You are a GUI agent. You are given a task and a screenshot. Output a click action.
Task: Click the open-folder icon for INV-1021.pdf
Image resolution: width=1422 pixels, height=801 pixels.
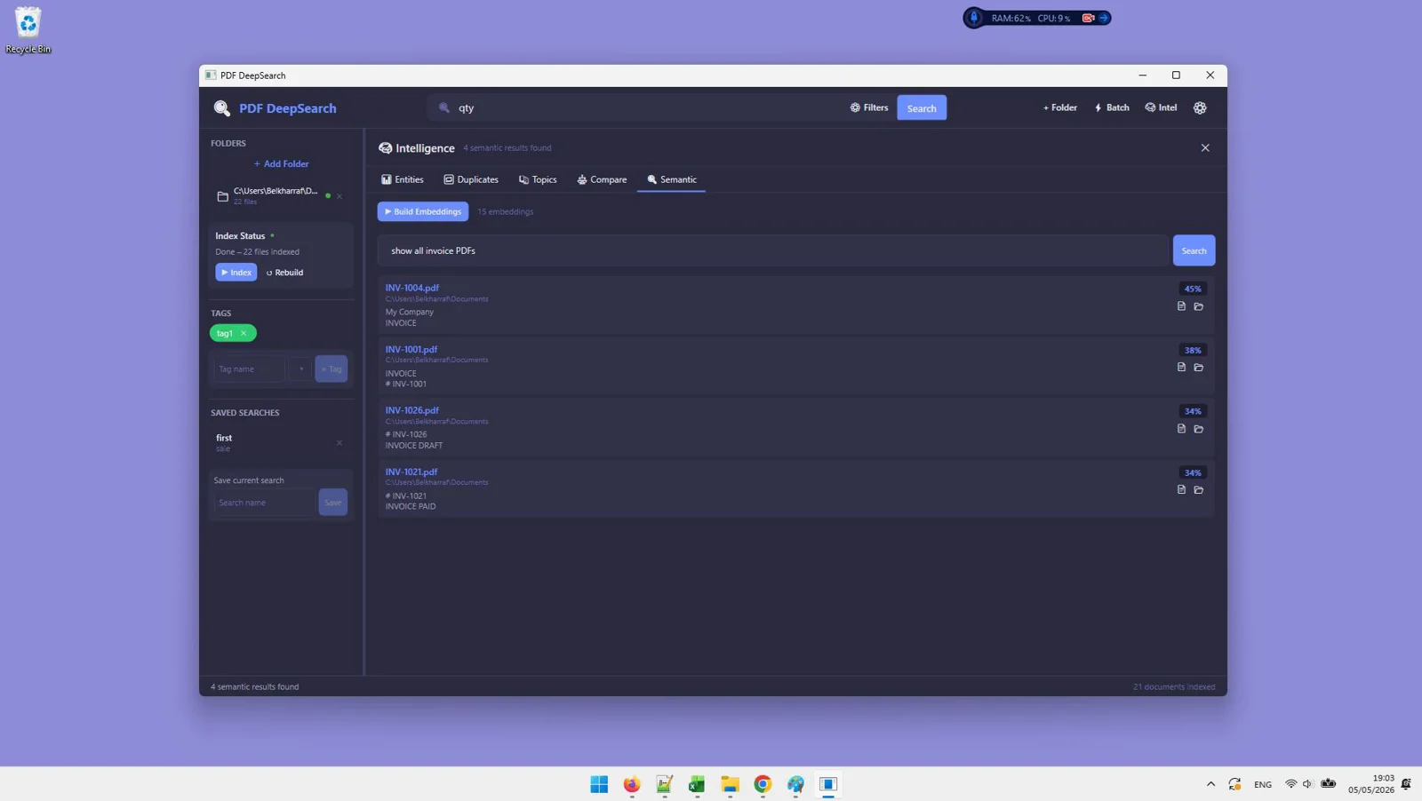point(1199,490)
